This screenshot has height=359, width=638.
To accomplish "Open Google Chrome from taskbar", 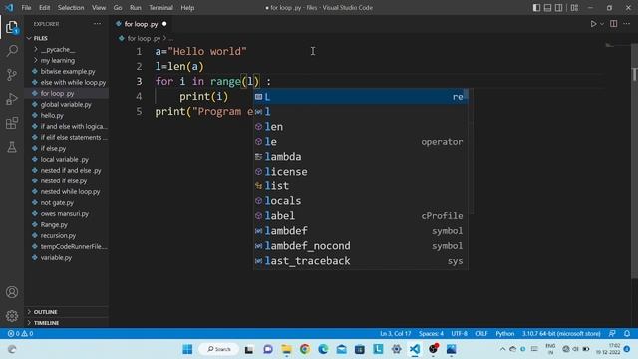I will [x=305, y=349].
